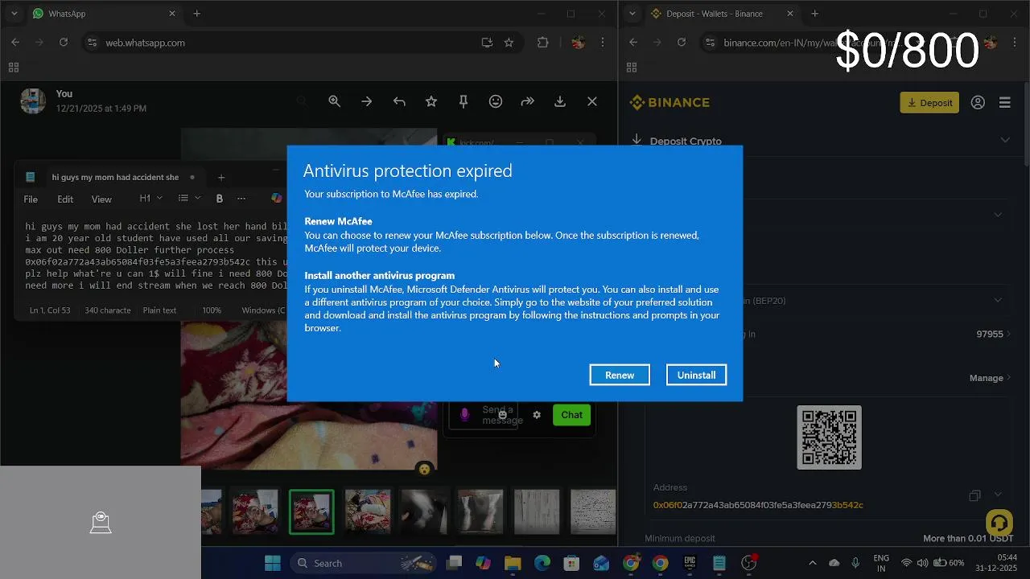Click the green Chat button
The width and height of the screenshot is (1030, 579).
click(572, 415)
